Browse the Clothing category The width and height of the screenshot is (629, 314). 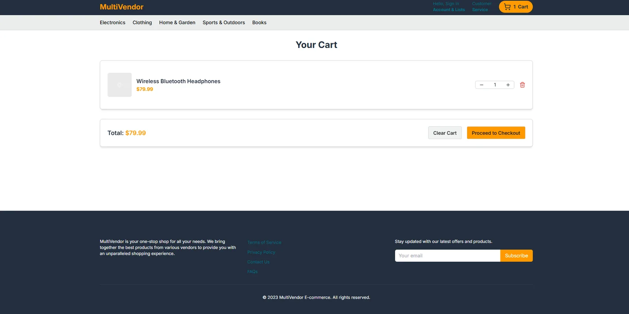[142, 22]
